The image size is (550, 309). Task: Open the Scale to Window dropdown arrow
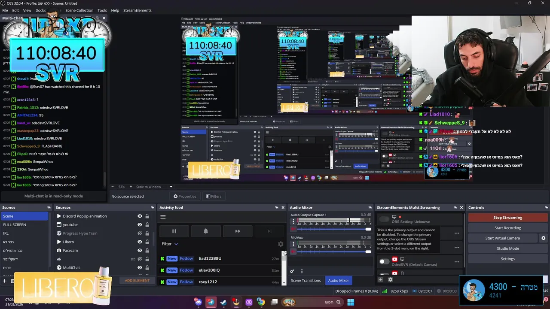click(x=171, y=187)
